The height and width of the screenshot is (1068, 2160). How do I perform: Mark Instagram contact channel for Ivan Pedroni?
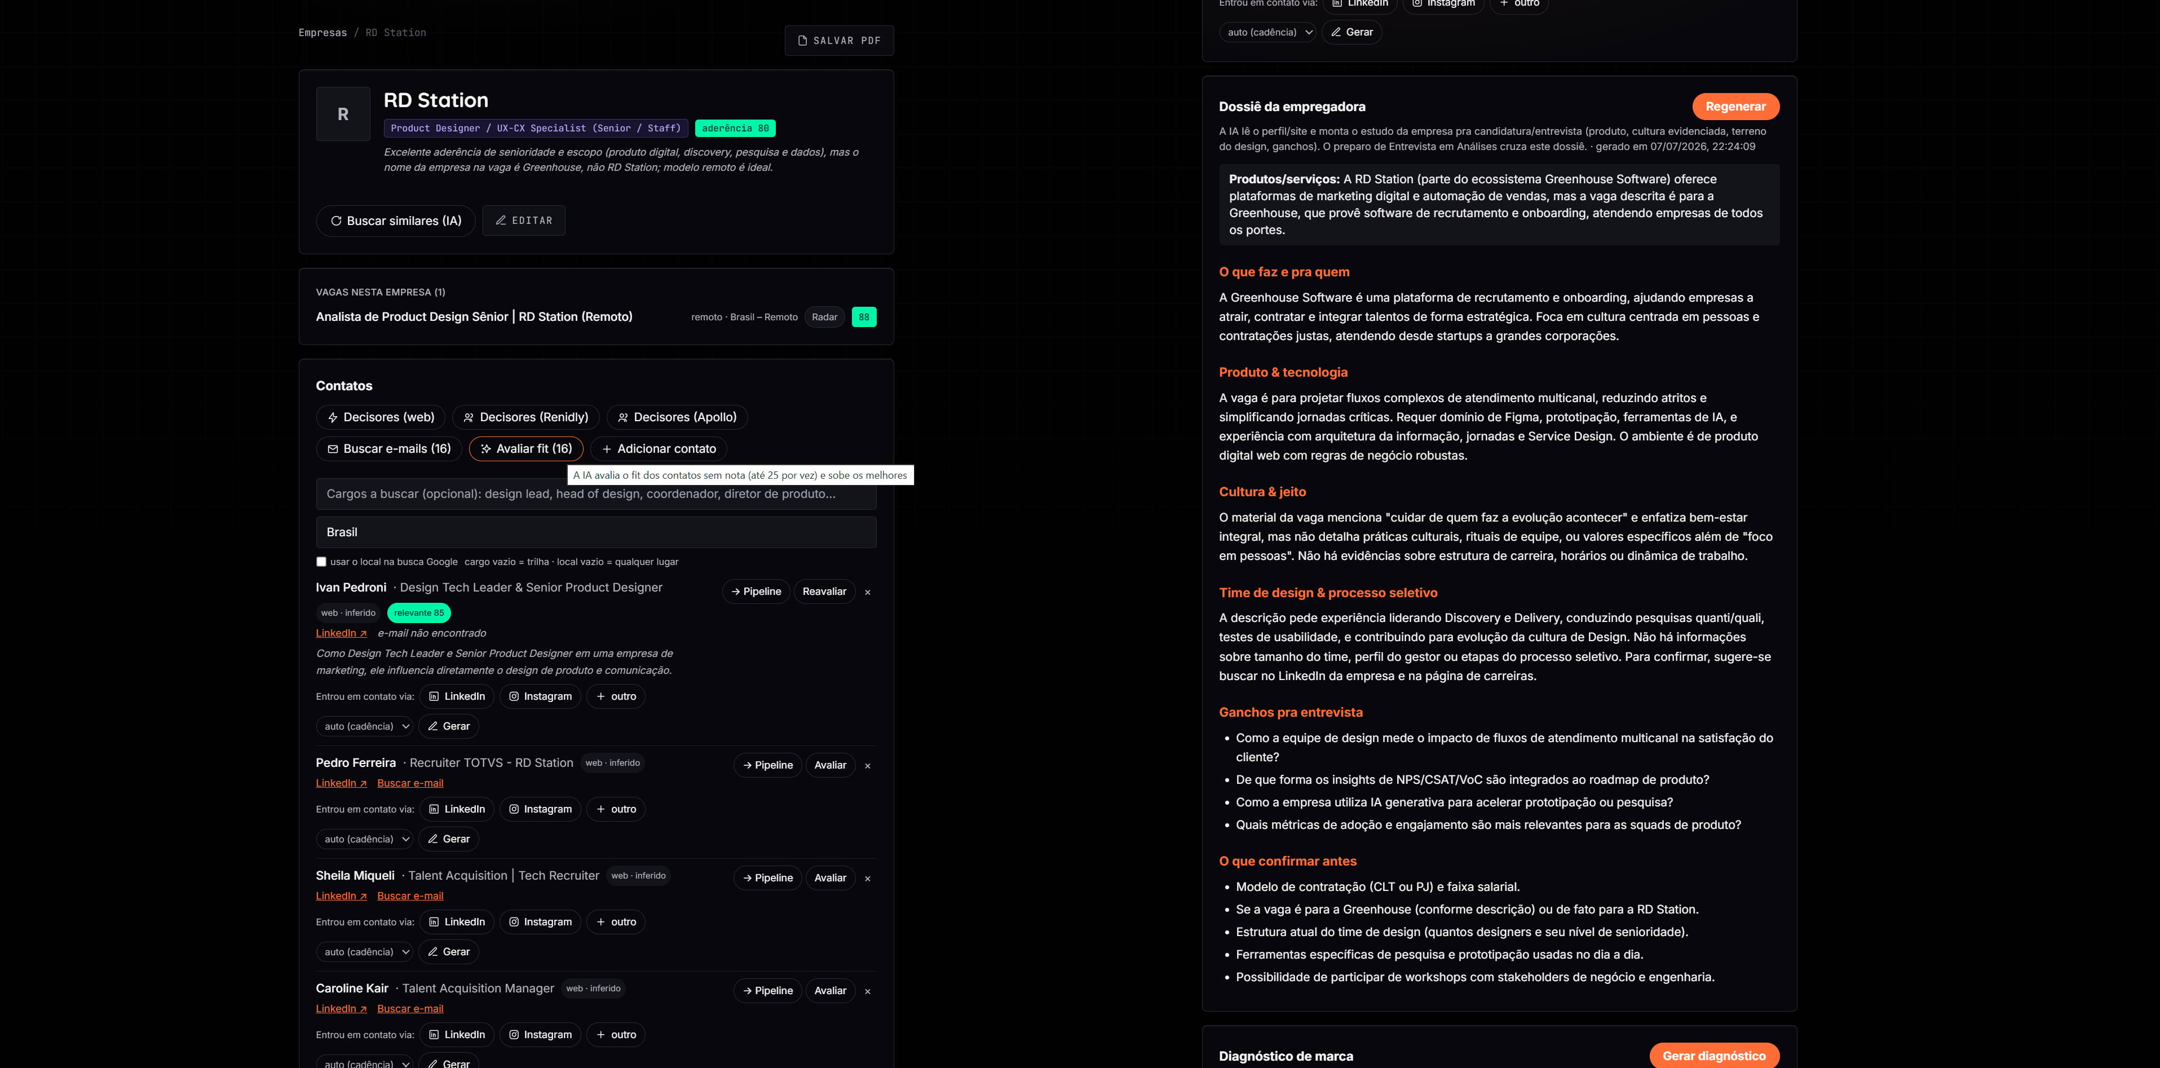[540, 696]
